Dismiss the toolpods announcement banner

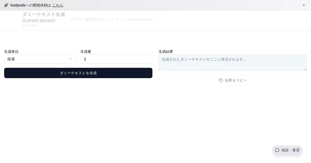point(304,5)
